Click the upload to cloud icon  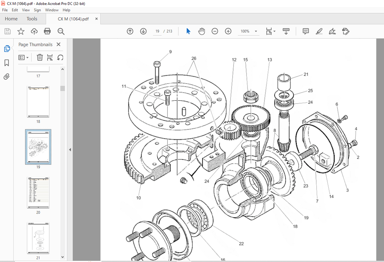point(34,31)
